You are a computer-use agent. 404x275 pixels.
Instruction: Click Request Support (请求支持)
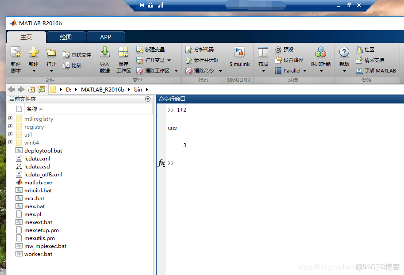370,60
